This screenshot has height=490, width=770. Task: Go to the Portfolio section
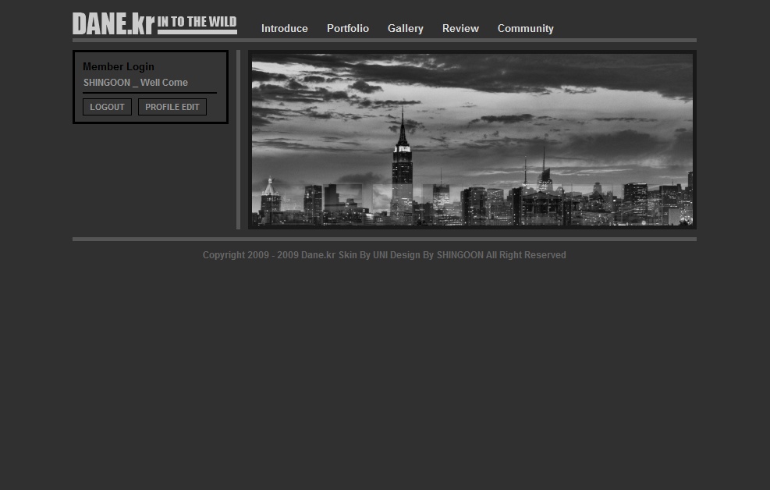point(347,29)
